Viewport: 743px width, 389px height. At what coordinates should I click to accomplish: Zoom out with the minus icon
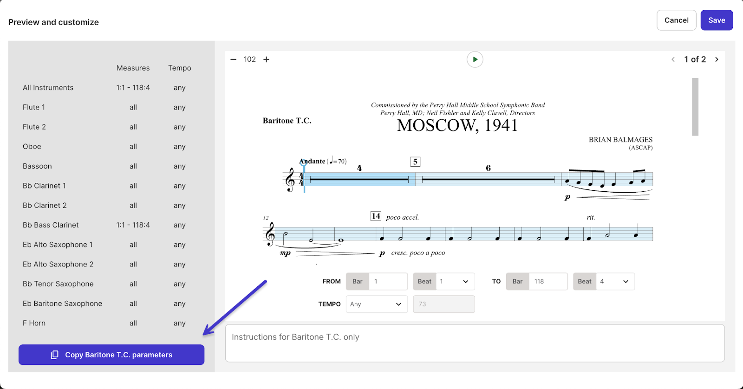tap(233, 59)
